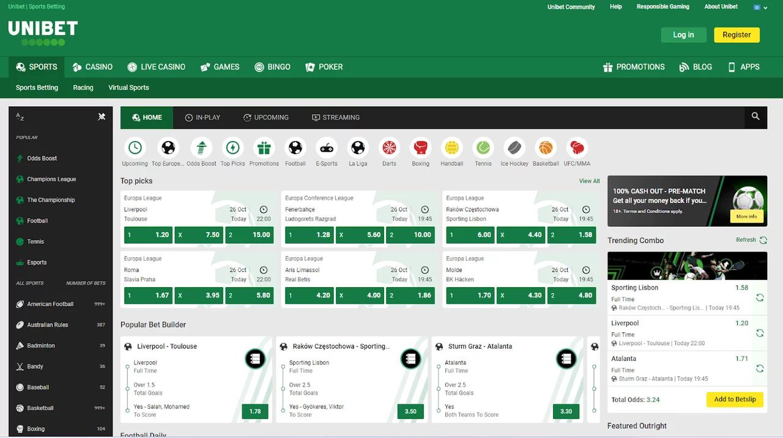This screenshot has width=783, height=438.
Task: Open the Apps page
Action: click(743, 67)
